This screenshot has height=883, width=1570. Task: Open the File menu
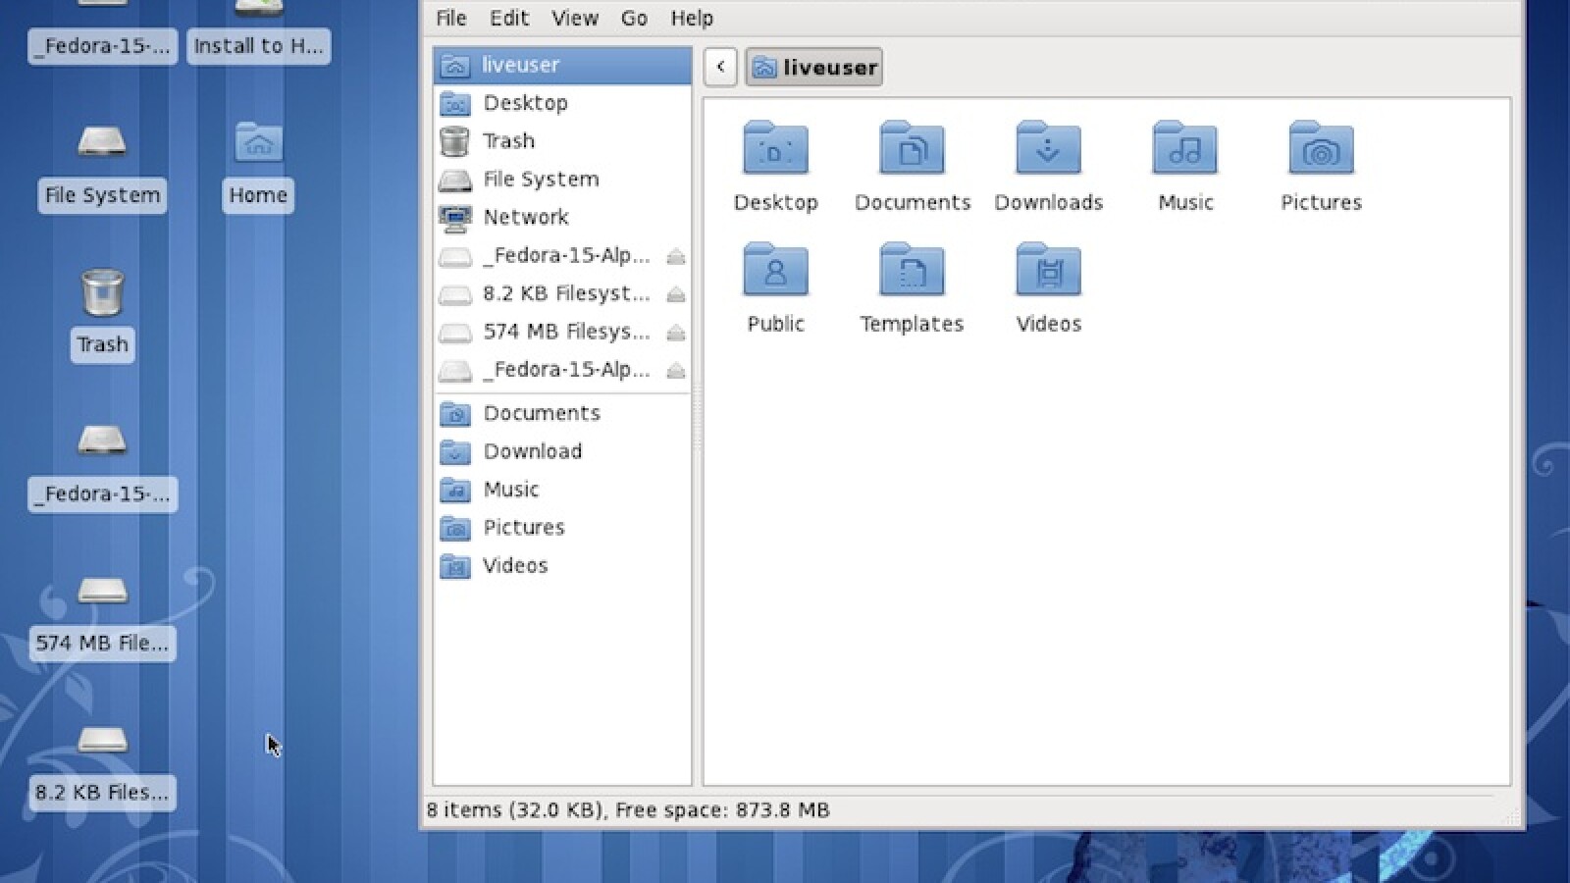[x=450, y=18]
